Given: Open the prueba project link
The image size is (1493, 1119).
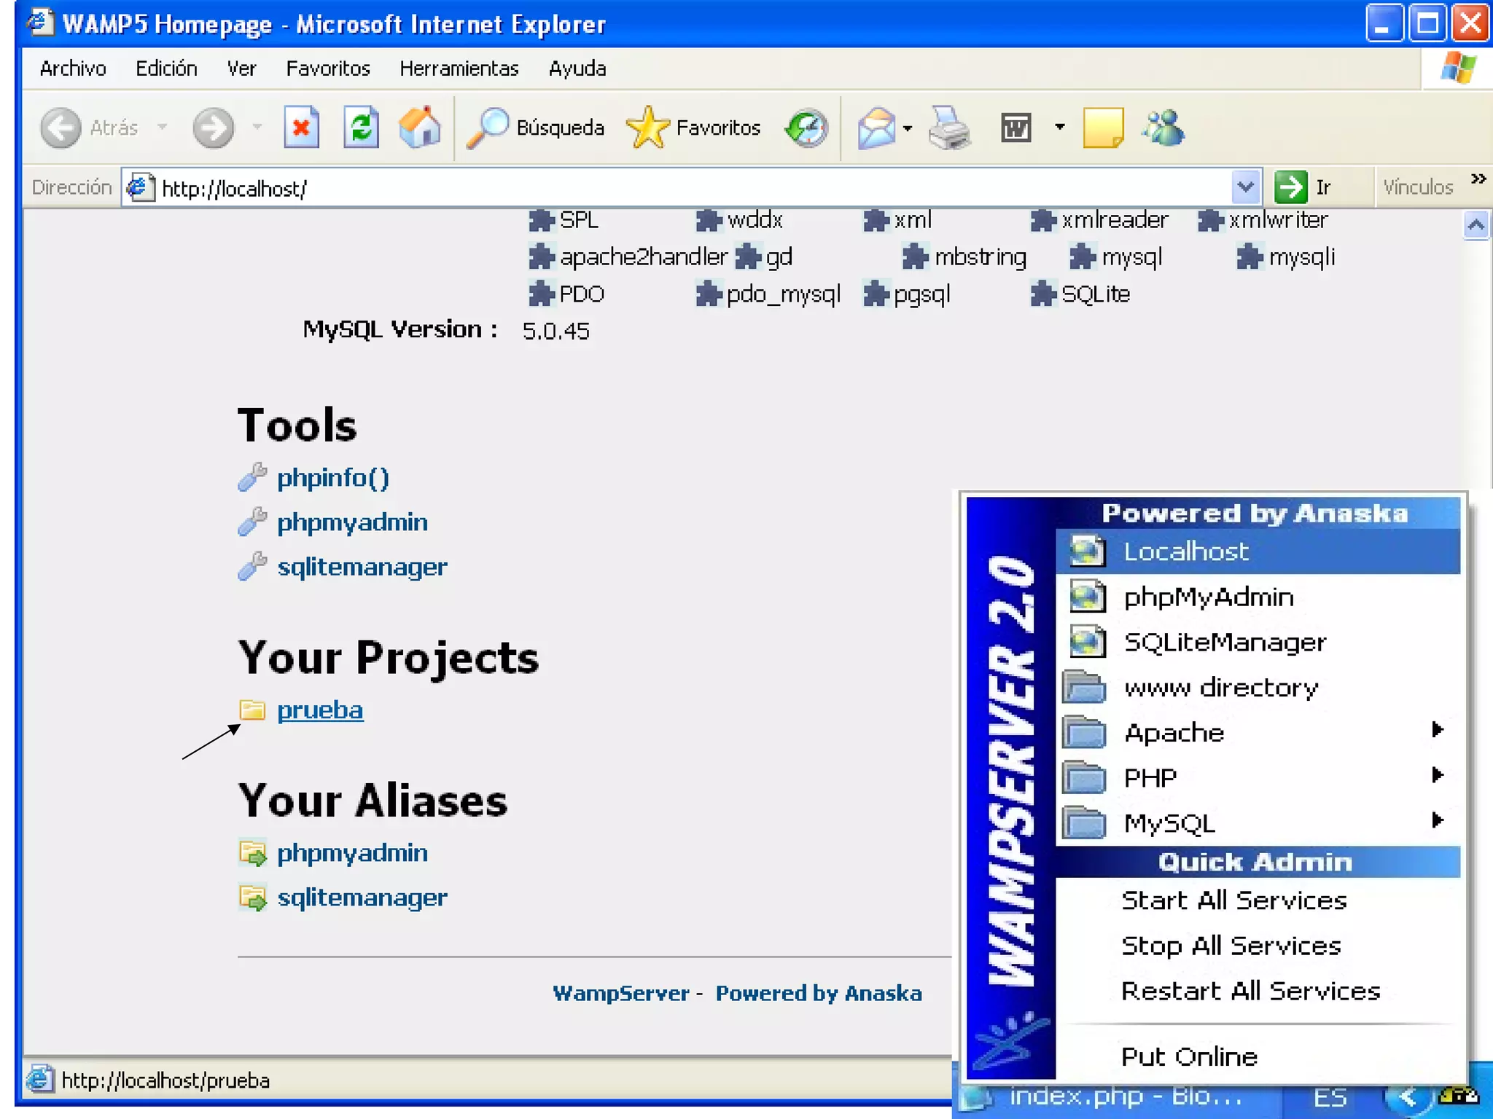Looking at the screenshot, I should coord(319,710).
